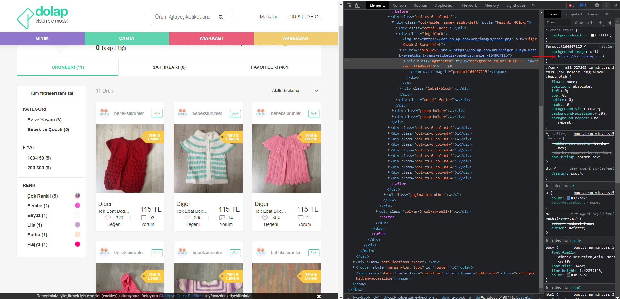Image resolution: width=620 pixels, height=299 pixels.
Task: Click seller avatar above the red vest
Action: [x=104, y=113]
